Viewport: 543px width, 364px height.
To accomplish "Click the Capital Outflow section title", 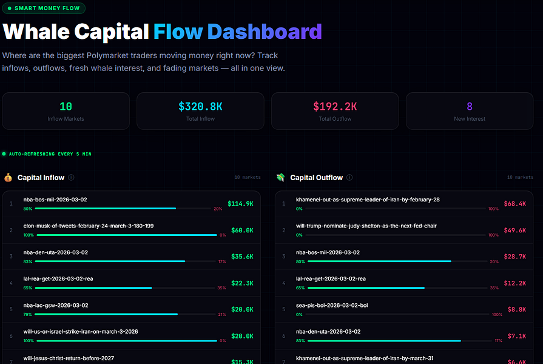I will pyautogui.click(x=316, y=178).
